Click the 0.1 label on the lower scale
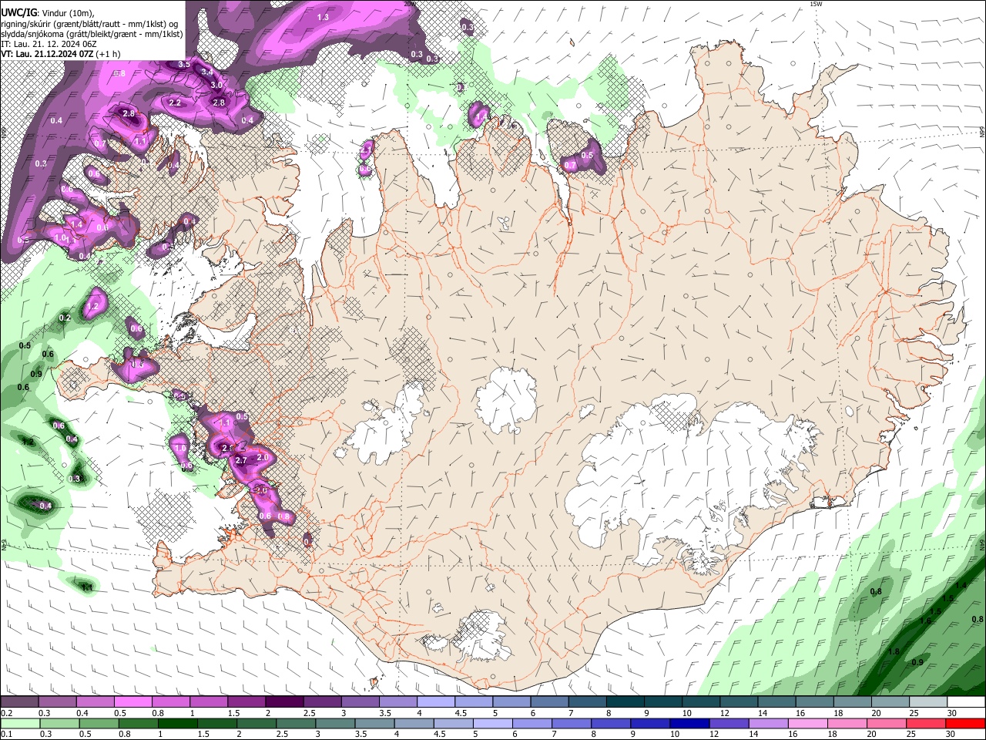This screenshot has width=986, height=740. (5, 735)
